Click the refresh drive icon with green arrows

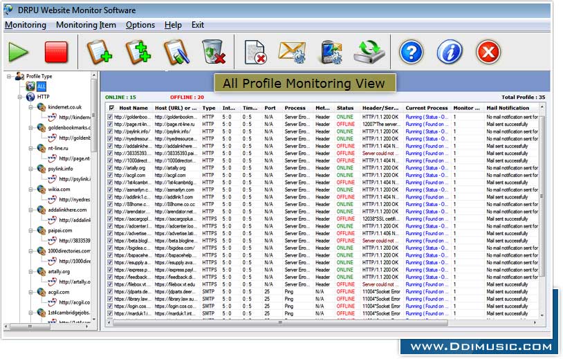(369, 53)
